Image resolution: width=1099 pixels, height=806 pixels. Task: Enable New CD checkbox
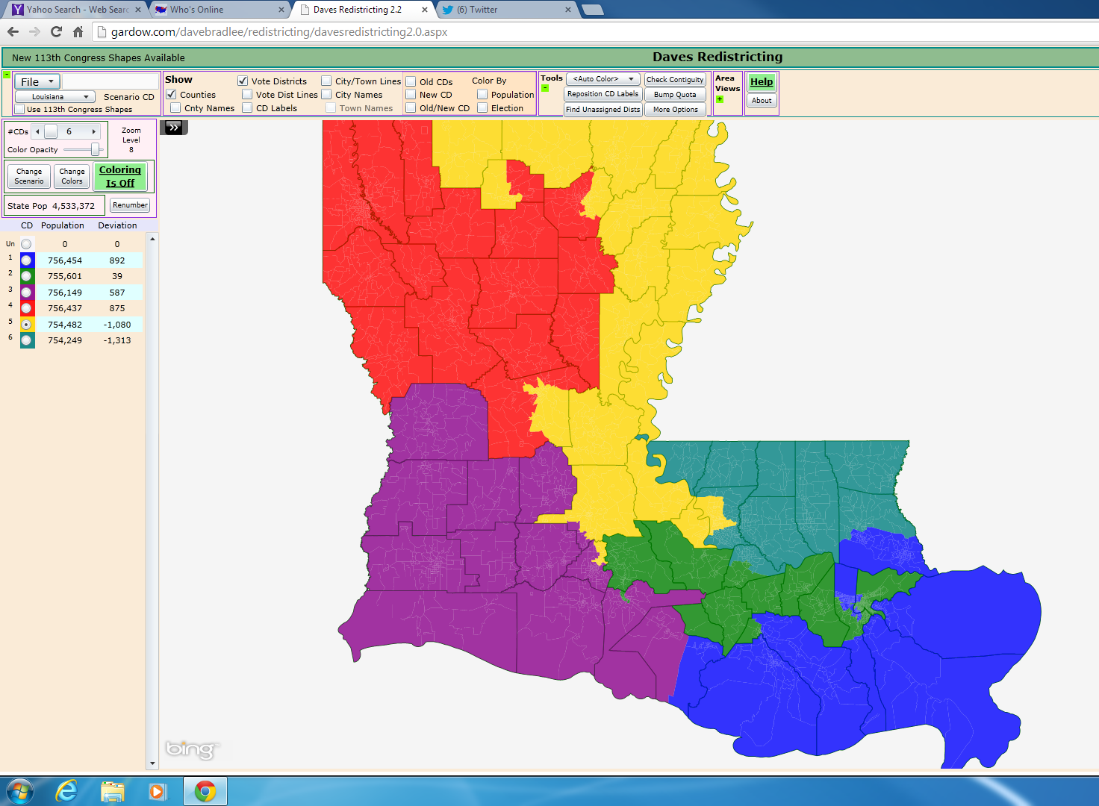tap(411, 94)
